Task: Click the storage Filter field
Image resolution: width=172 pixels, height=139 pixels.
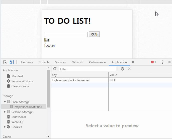Action: [x=88, y=69]
